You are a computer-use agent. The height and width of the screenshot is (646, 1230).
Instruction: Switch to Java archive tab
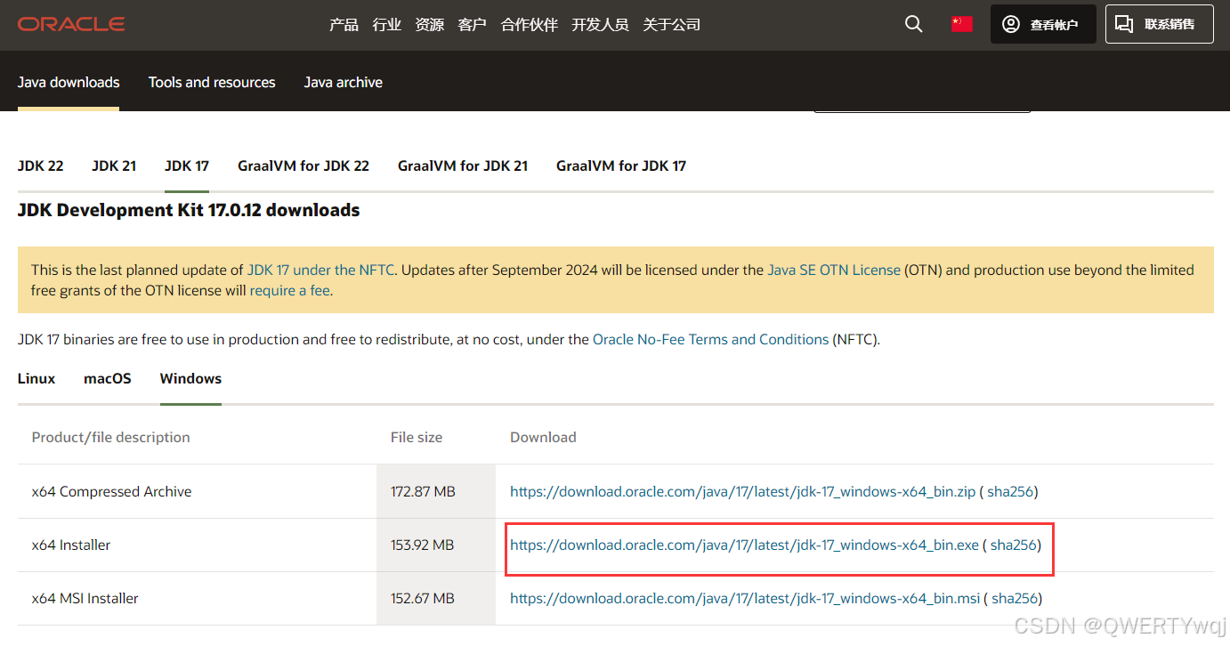click(x=343, y=82)
